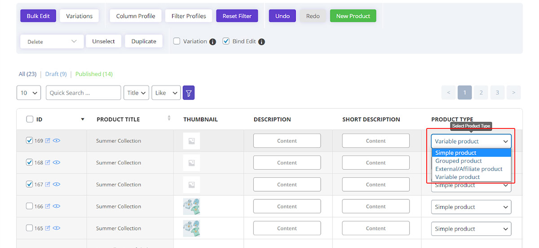The width and height of the screenshot is (539, 248).
Task: Click the Duplicate button
Action: [144, 41]
